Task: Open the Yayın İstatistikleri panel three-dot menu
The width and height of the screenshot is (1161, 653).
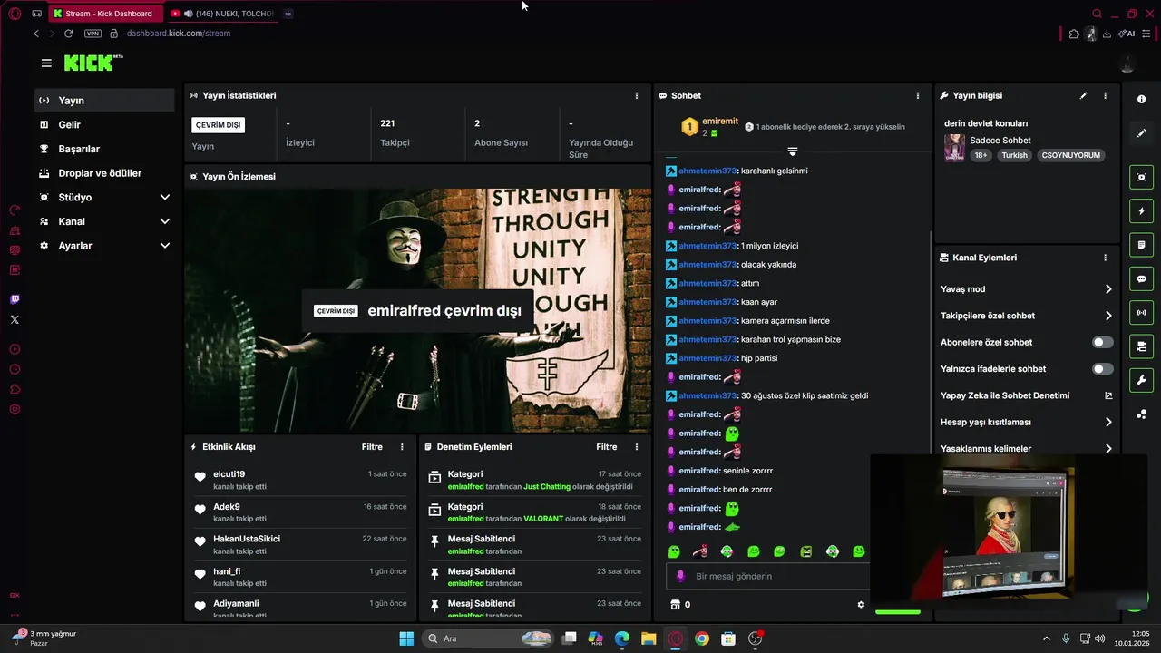Action: point(637,95)
